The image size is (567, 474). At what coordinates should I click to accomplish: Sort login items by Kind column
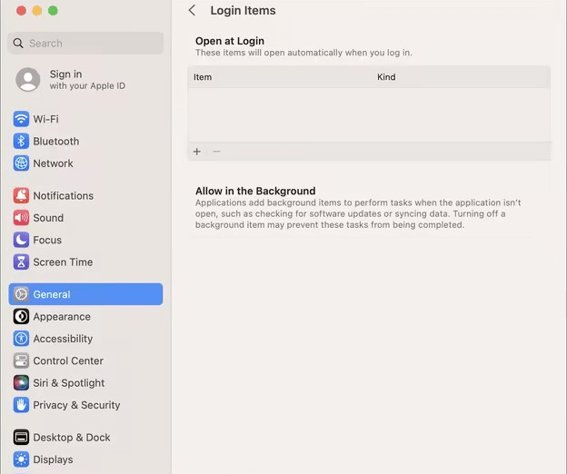(386, 77)
